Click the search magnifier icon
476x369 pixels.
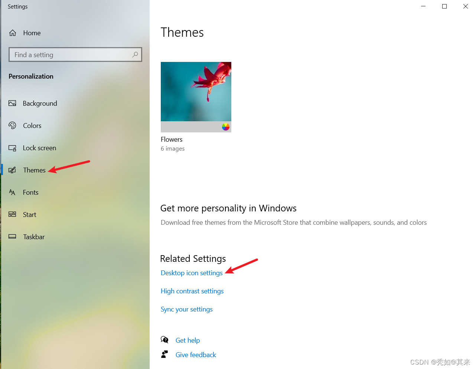tap(135, 55)
